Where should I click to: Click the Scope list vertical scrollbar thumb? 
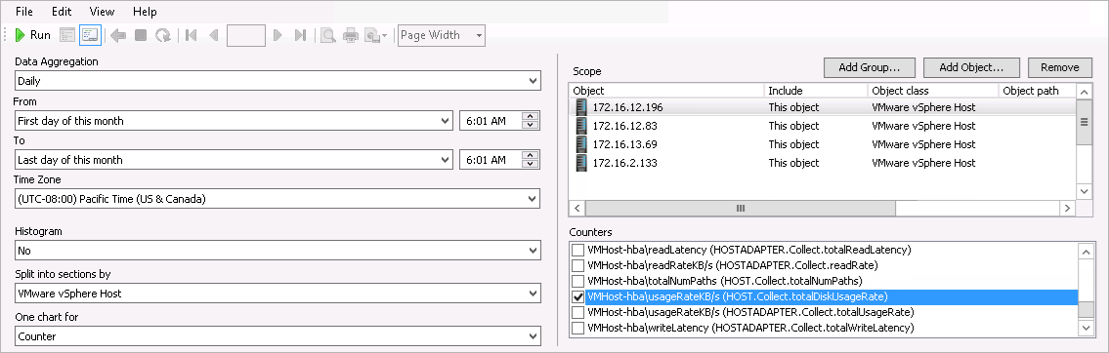coord(1084,122)
